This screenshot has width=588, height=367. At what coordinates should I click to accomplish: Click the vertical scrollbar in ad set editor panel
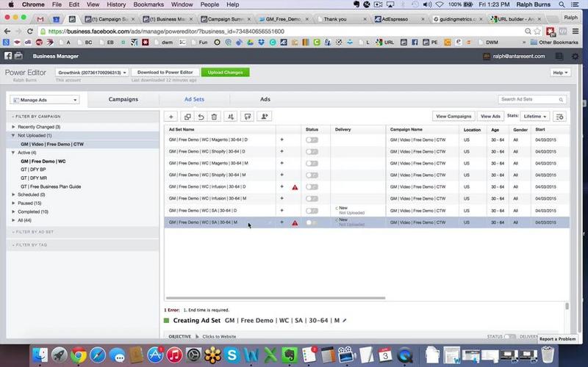[567, 306]
